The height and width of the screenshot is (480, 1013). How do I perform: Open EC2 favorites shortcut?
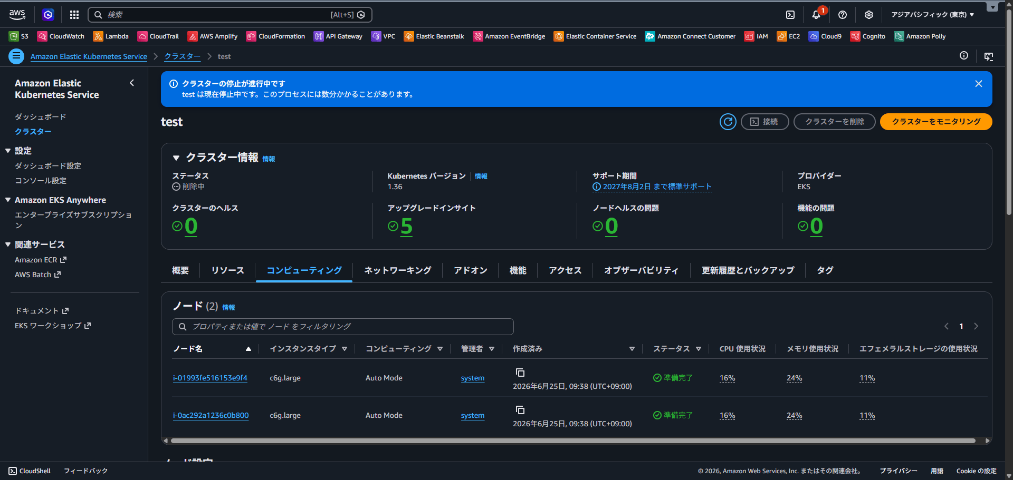[789, 36]
